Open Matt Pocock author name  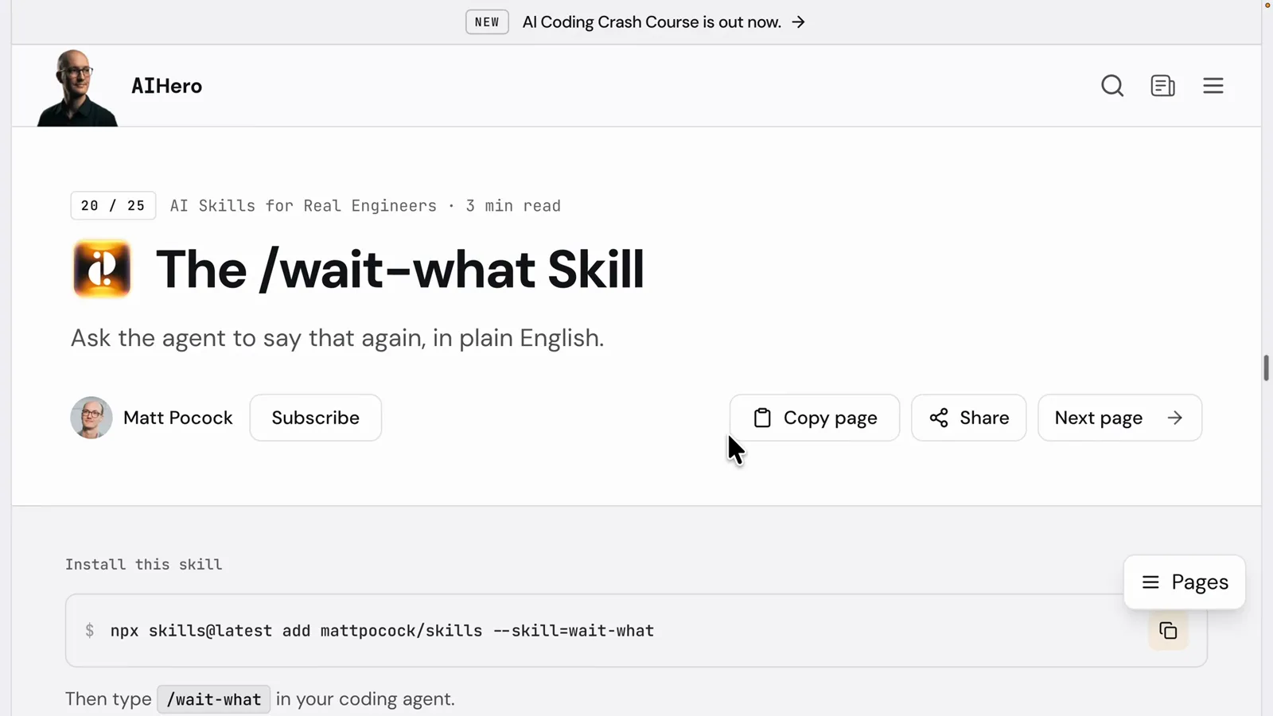178,418
